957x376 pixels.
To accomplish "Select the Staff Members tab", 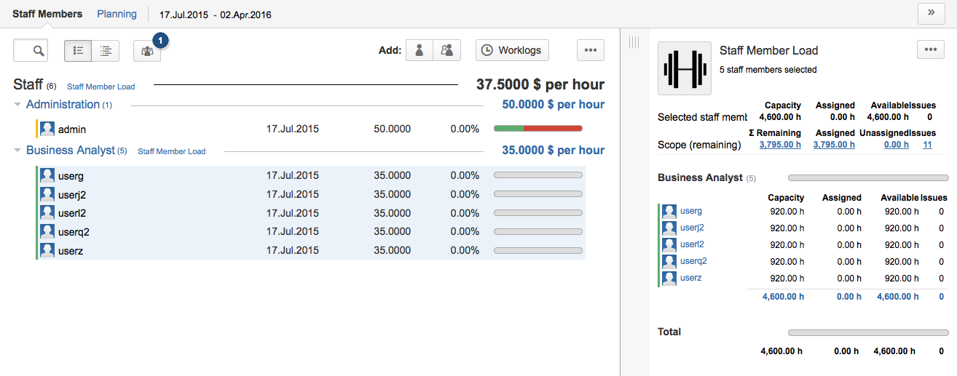I will click(x=47, y=14).
